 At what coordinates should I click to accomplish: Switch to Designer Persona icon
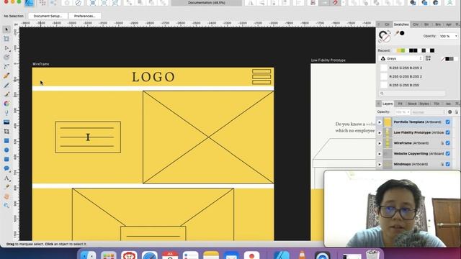[x=29, y=3]
